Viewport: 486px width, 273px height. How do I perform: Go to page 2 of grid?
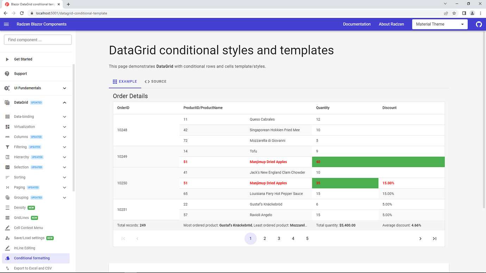265,239
